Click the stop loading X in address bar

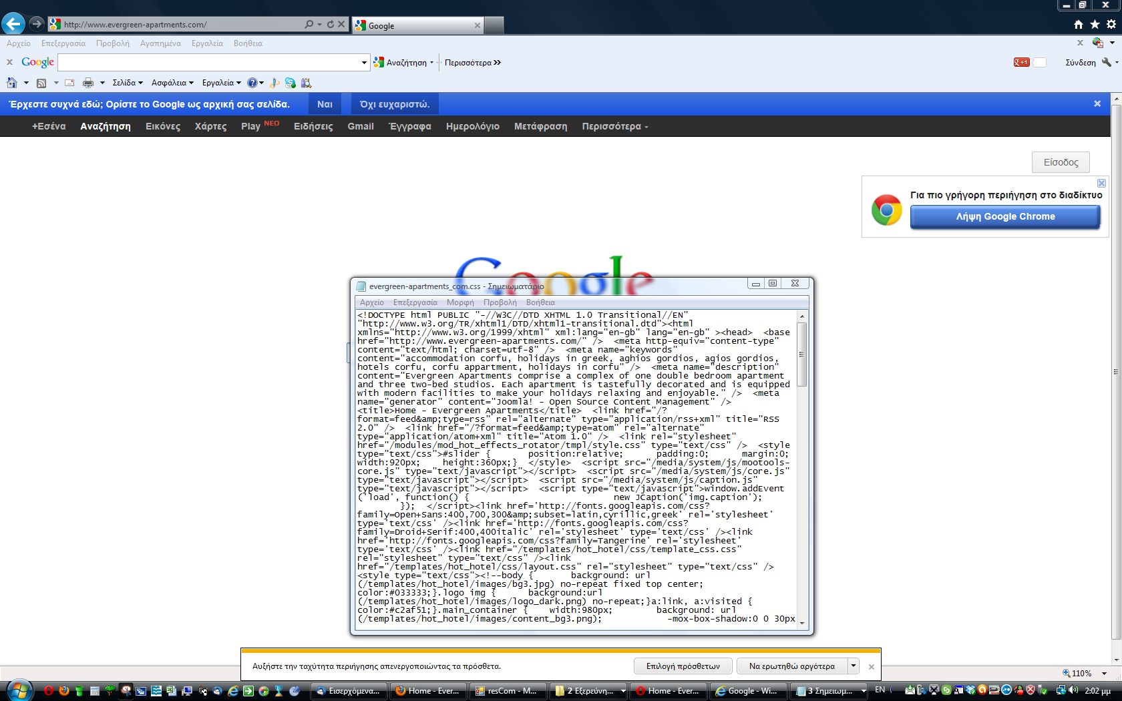tap(341, 24)
